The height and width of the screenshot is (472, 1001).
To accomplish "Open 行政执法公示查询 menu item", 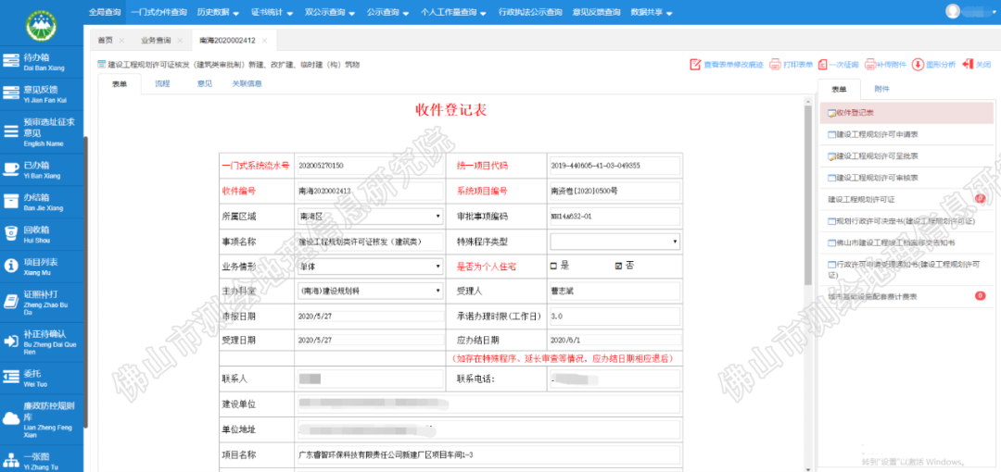I will tap(530, 12).
